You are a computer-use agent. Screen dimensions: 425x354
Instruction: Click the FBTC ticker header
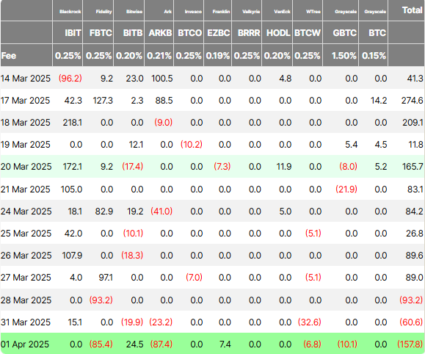[101, 33]
